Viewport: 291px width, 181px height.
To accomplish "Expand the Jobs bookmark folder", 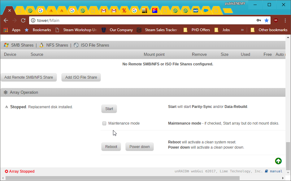I will tap(222, 30).
